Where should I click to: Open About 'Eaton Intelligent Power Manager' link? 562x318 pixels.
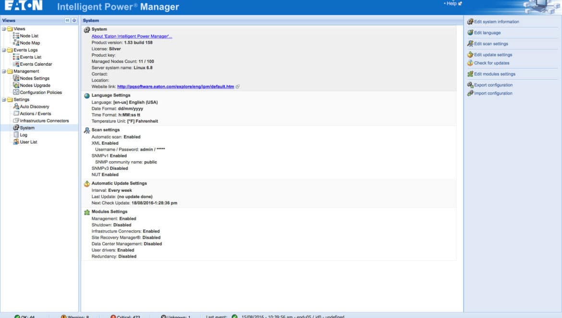(x=132, y=36)
